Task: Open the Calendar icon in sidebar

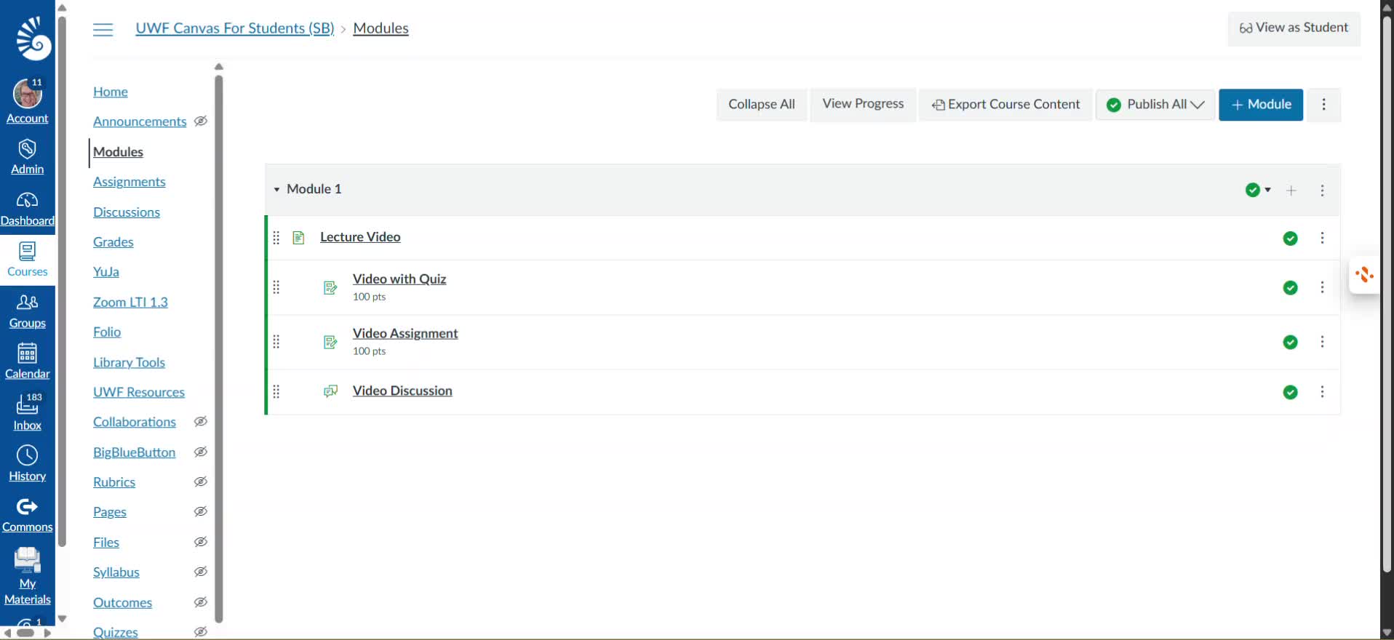Action: tap(27, 354)
